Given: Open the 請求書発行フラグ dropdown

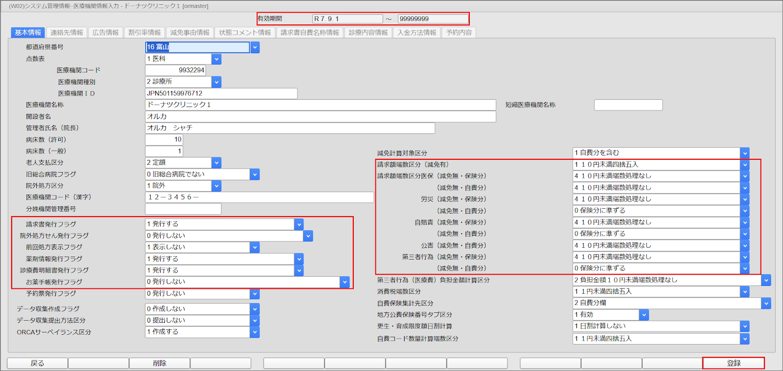Looking at the screenshot, I should coord(299,224).
